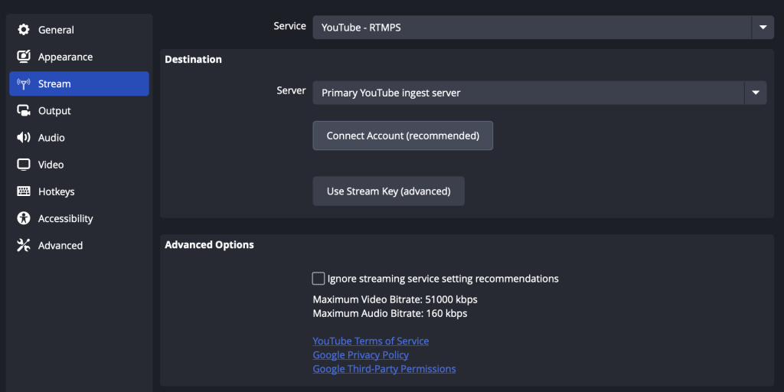Select the Audio speaker icon
Viewport: 784px width, 392px height.
point(24,138)
